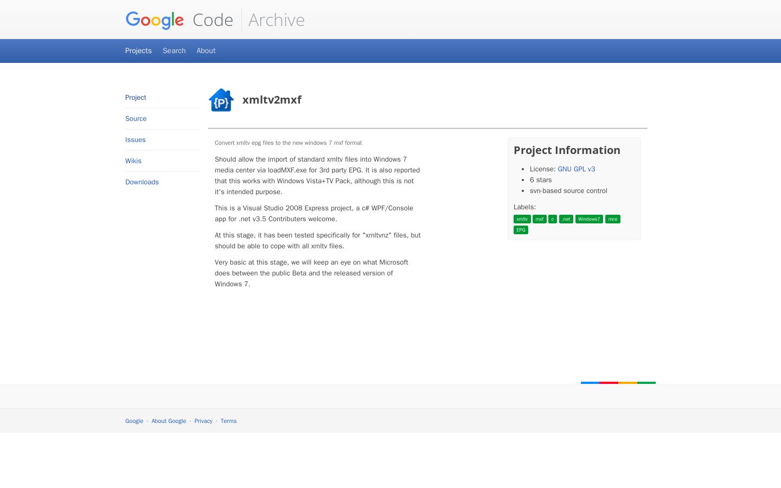Screen dimensions: 781x488
Task: Select Project in the sidebar
Action: point(136,98)
